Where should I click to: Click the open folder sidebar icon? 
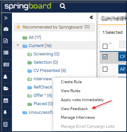[x=6, y=88]
